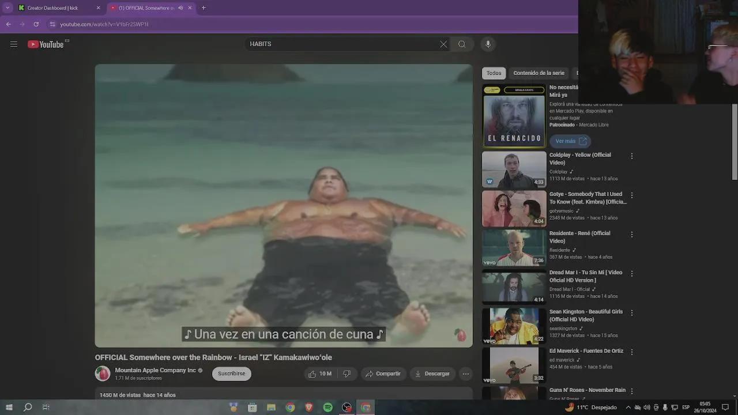738x415 pixels.
Task: Select the Todos filter chip
Action: pyautogui.click(x=494, y=73)
